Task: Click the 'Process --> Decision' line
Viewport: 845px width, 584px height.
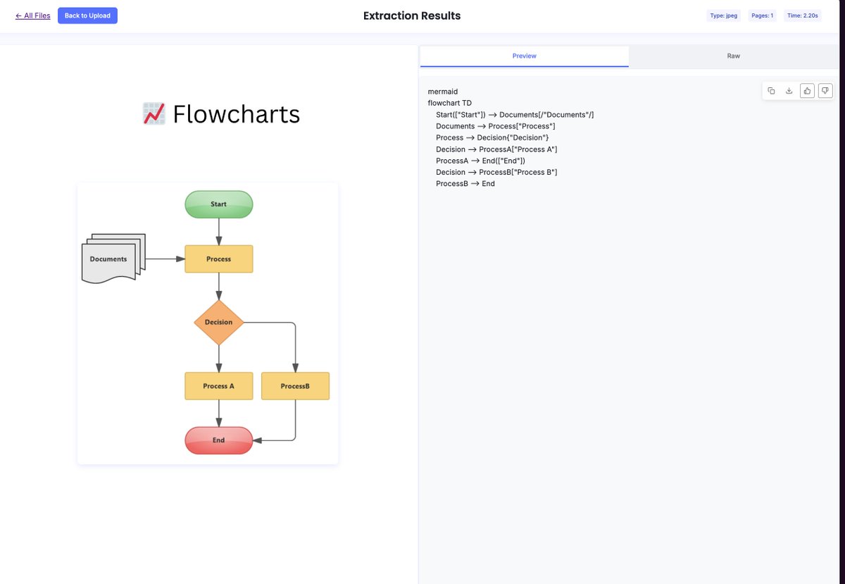Action: (492, 137)
